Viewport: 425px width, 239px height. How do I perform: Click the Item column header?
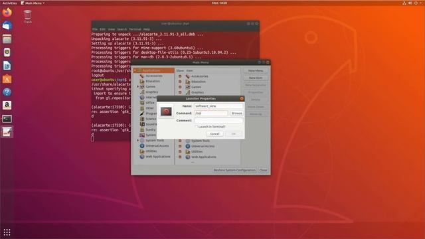click(189, 70)
